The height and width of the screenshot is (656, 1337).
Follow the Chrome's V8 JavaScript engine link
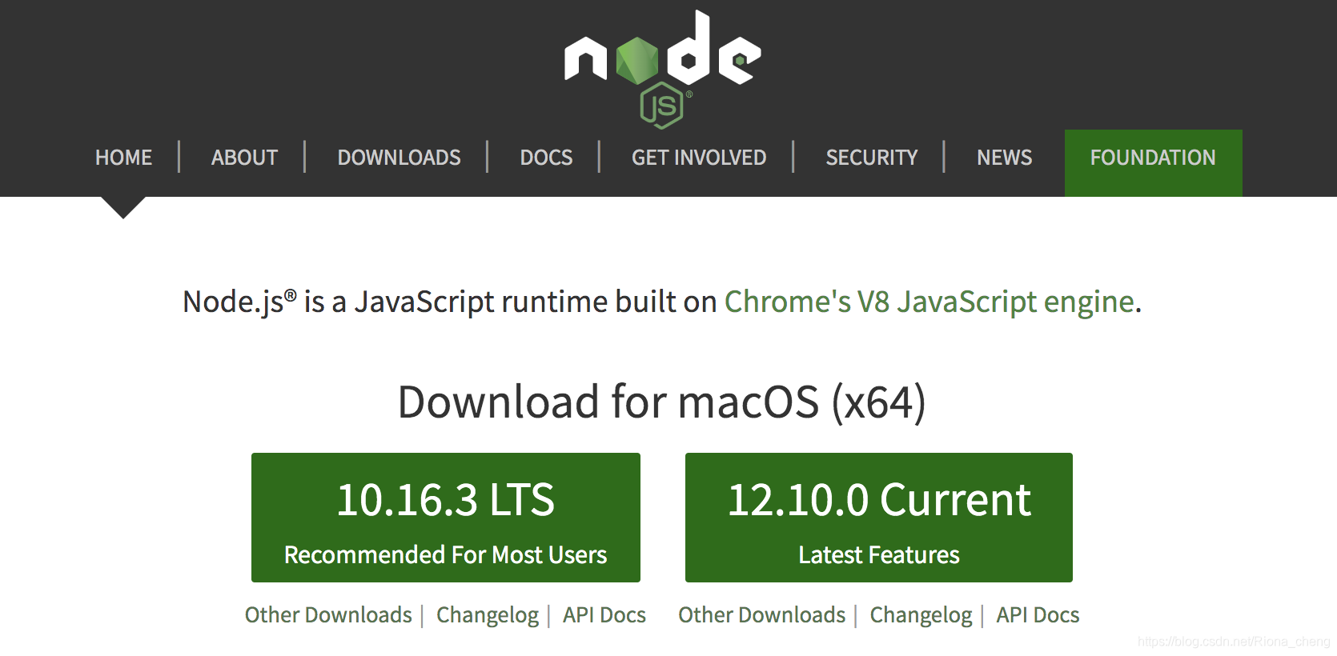coord(929,302)
